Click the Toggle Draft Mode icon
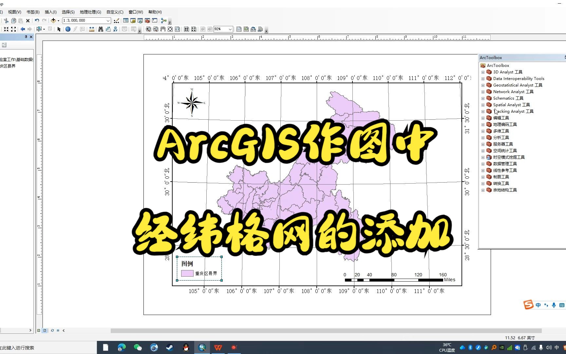This screenshot has width=566, height=354. click(x=239, y=29)
